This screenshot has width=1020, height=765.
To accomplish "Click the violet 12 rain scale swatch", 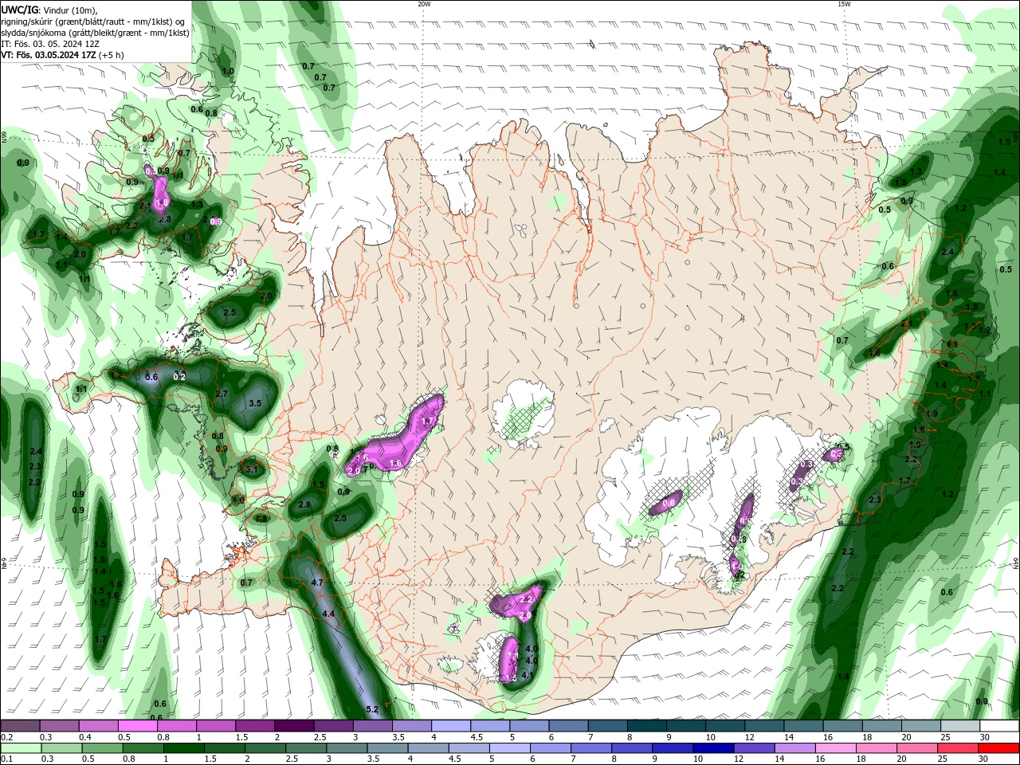I will click(x=755, y=748).
